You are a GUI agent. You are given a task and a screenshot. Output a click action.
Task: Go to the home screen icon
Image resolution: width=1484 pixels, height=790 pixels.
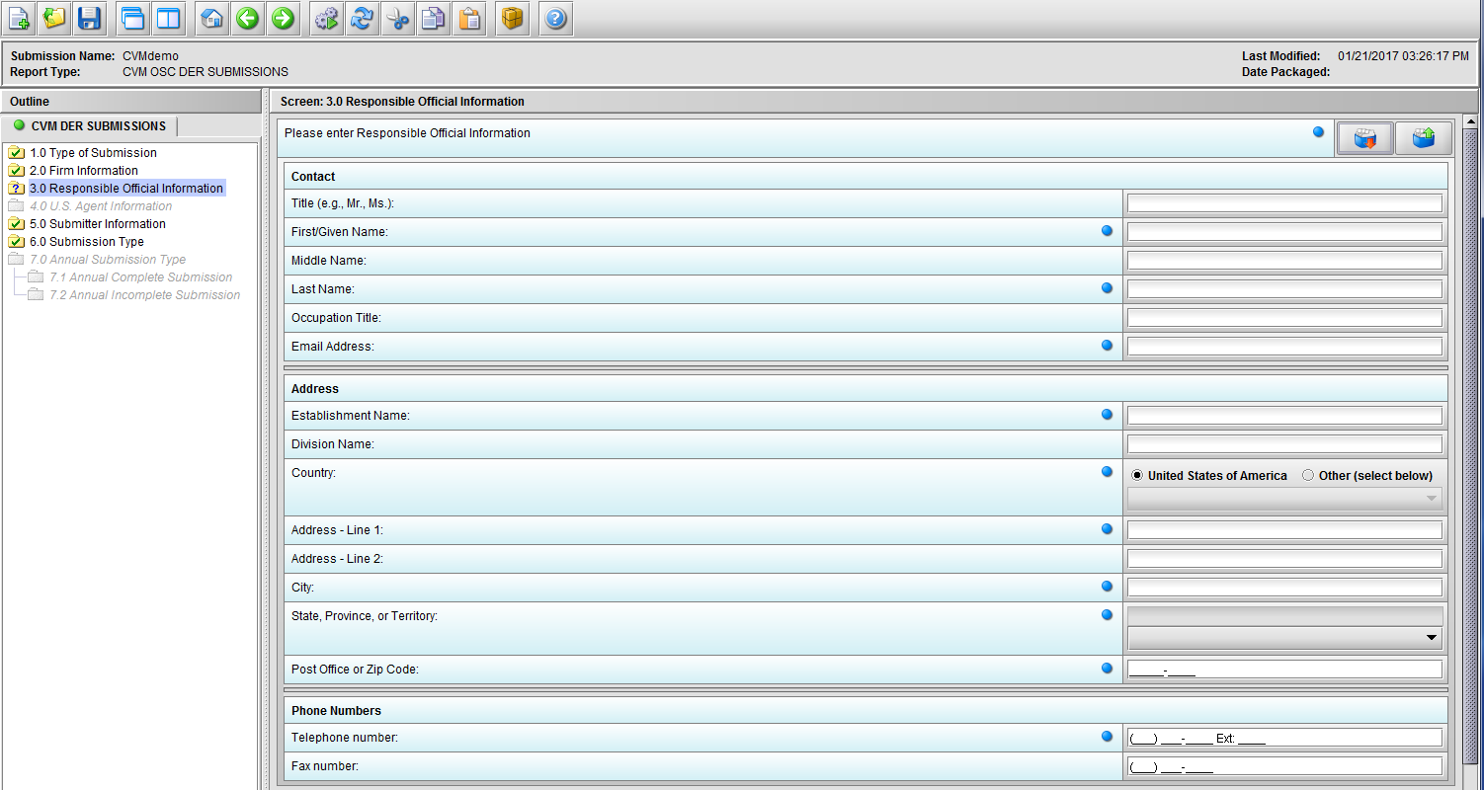tap(211, 18)
